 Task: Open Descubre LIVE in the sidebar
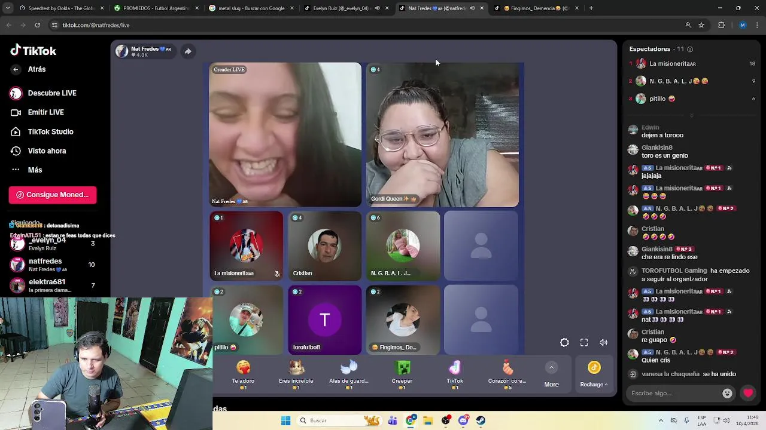[43, 93]
